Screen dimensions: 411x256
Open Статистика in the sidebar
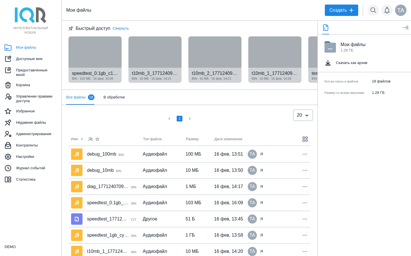[x=26, y=179]
